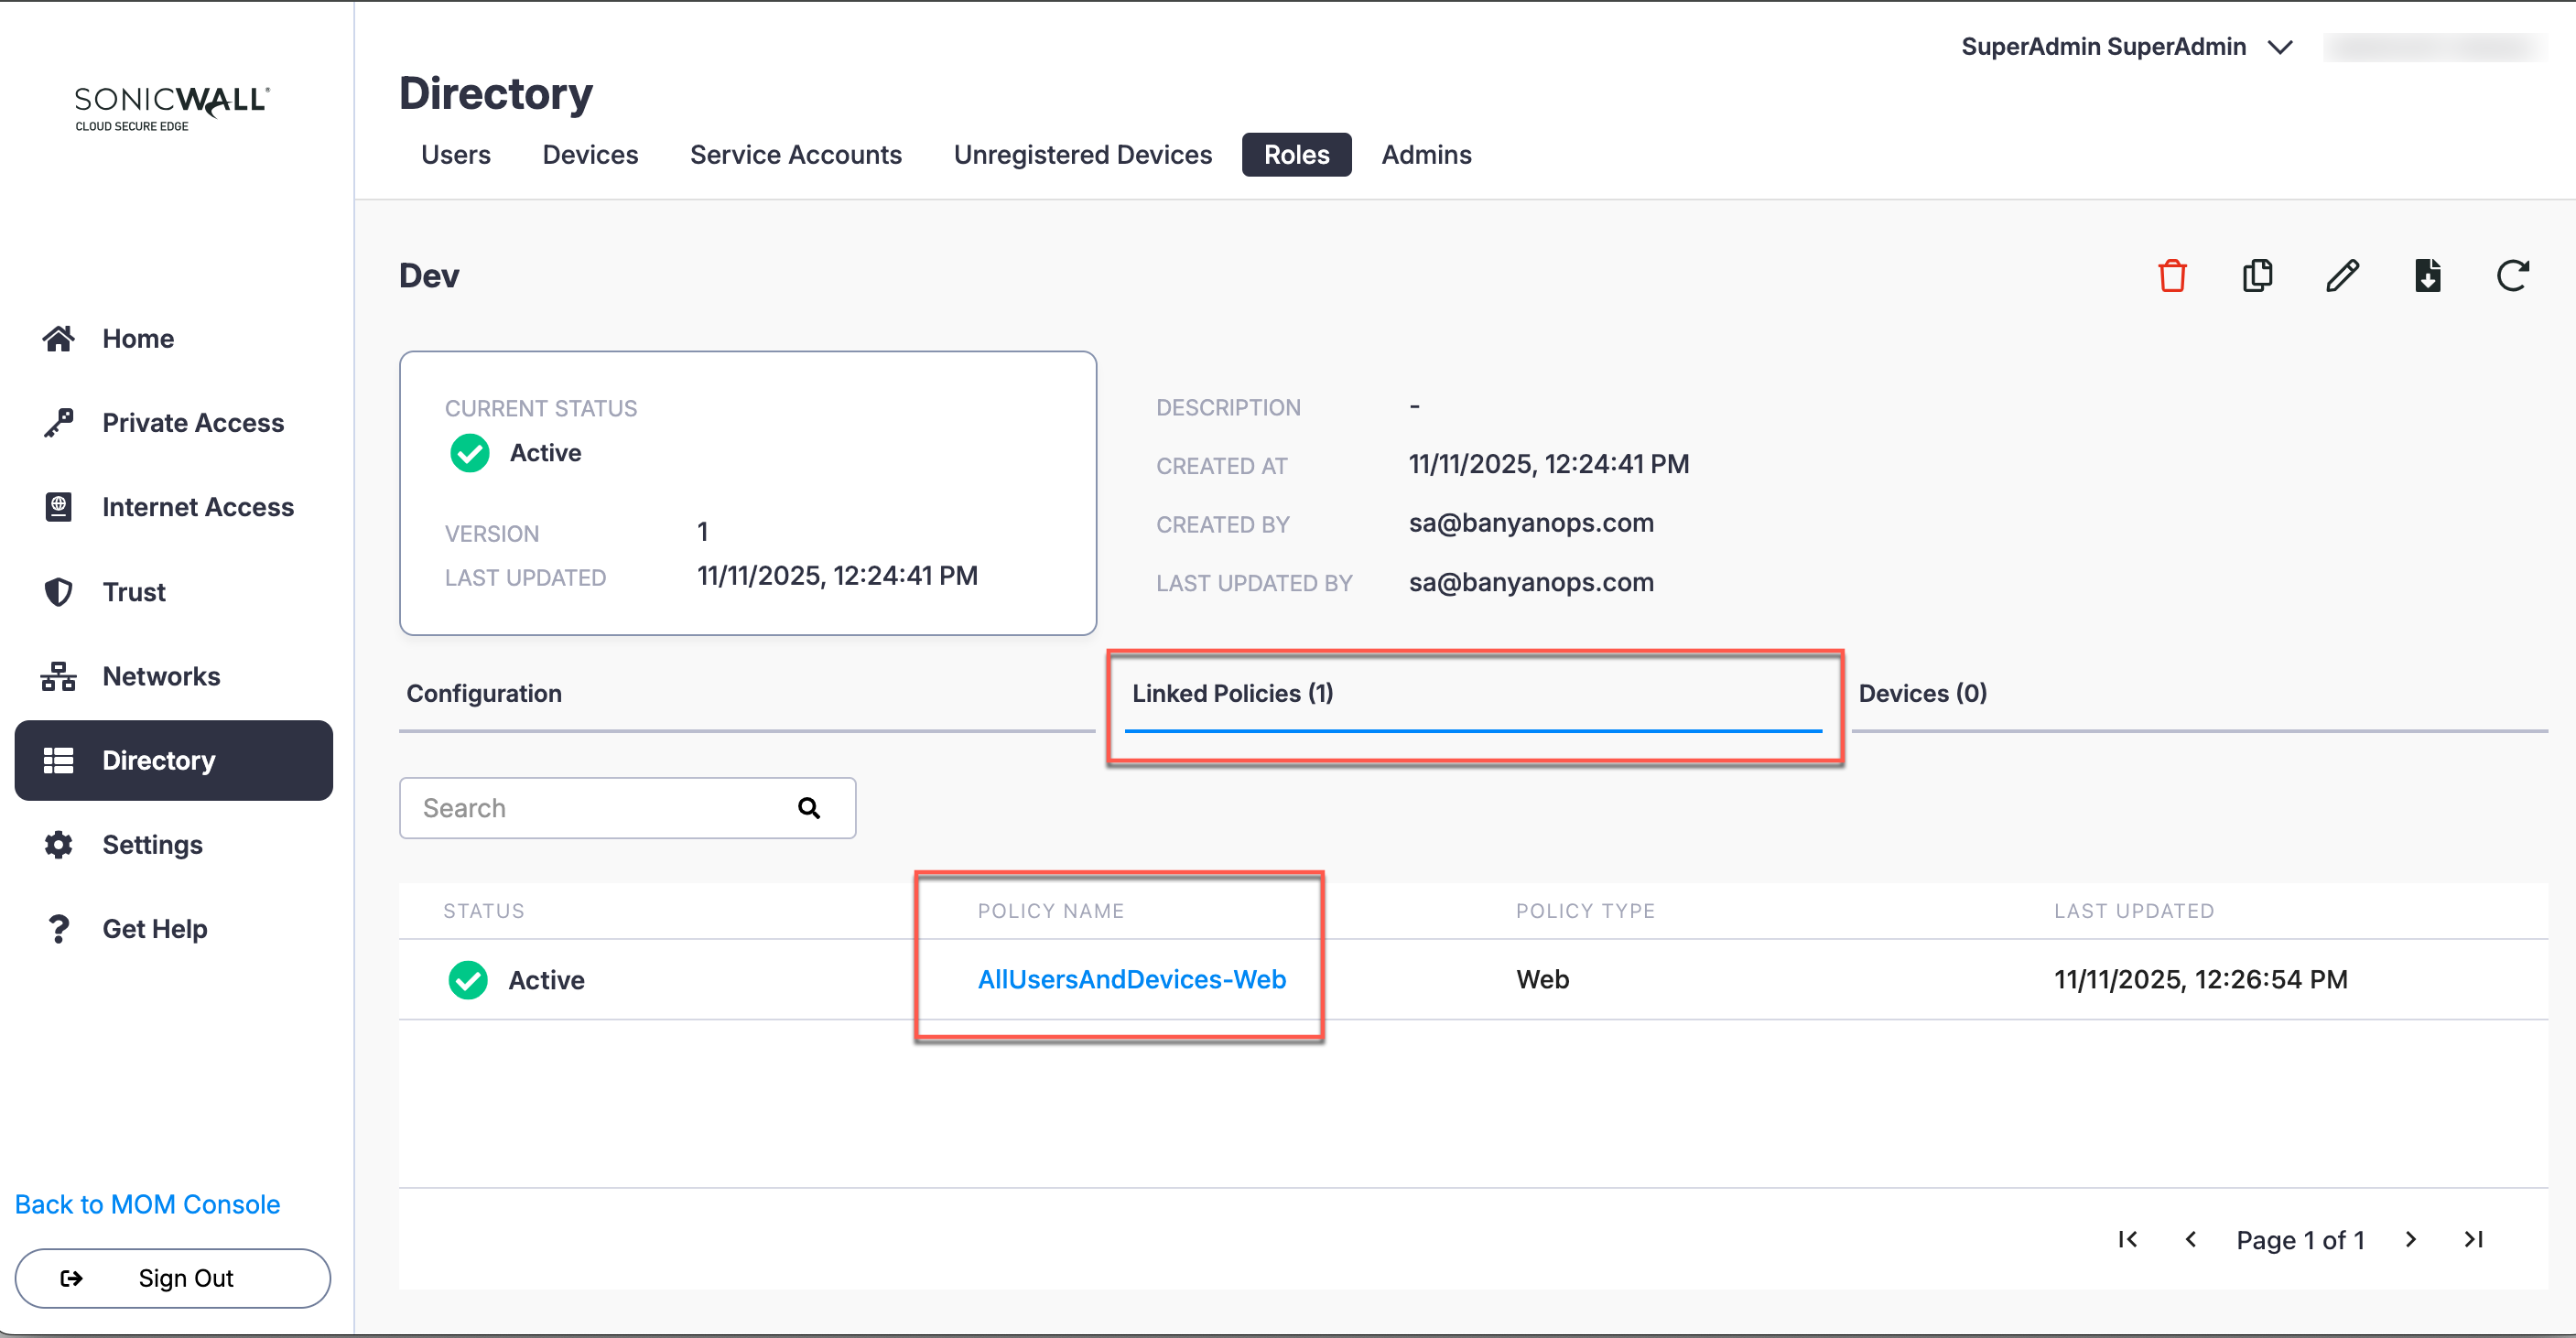2576x1338 pixels.
Task: Open Private Access in the sidebar
Action: (x=192, y=423)
